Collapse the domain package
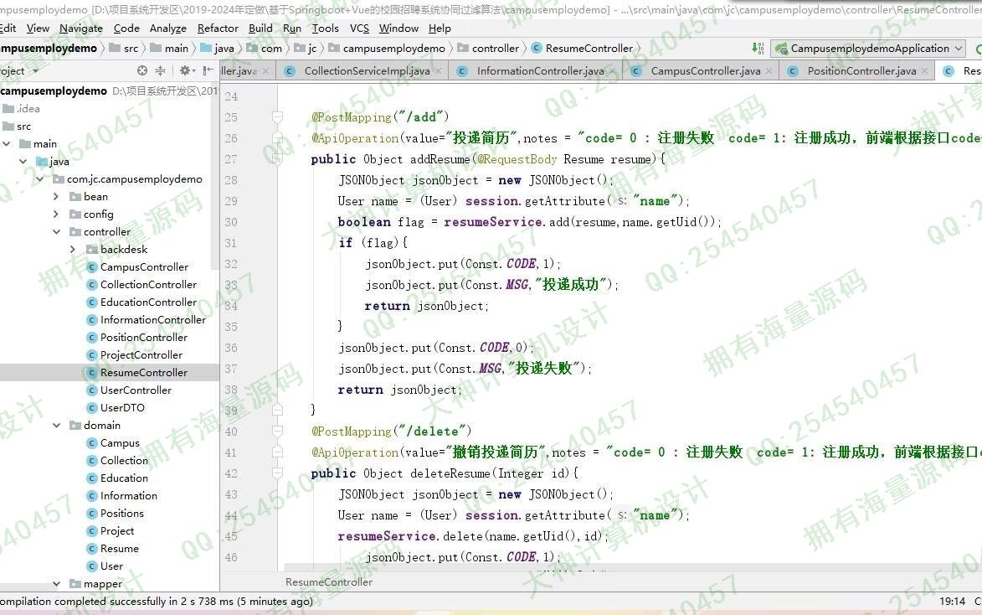982x615 pixels. [x=56, y=425]
